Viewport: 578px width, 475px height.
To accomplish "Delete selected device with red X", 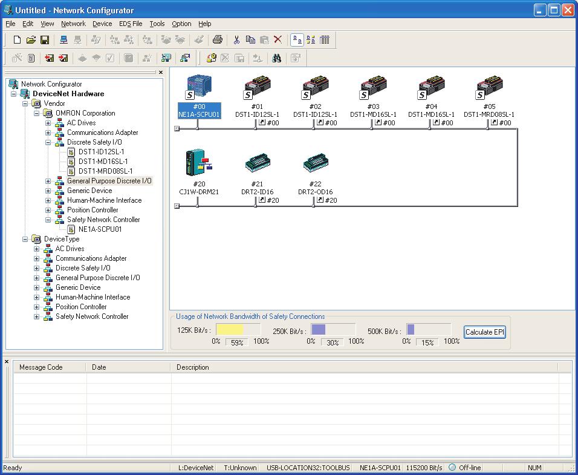I will point(278,40).
